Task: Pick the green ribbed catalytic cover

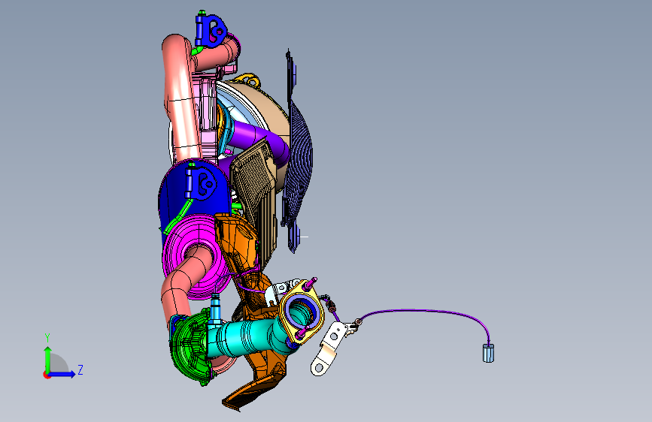Action: (x=190, y=348)
